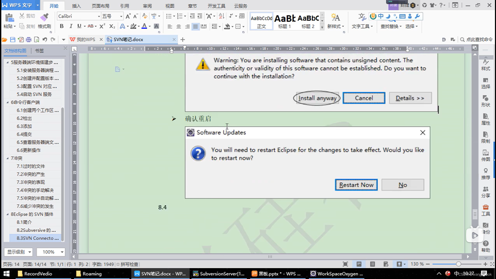The height and width of the screenshot is (279, 496).
Task: Open the Calibri font name dropdown
Action: 99,17
